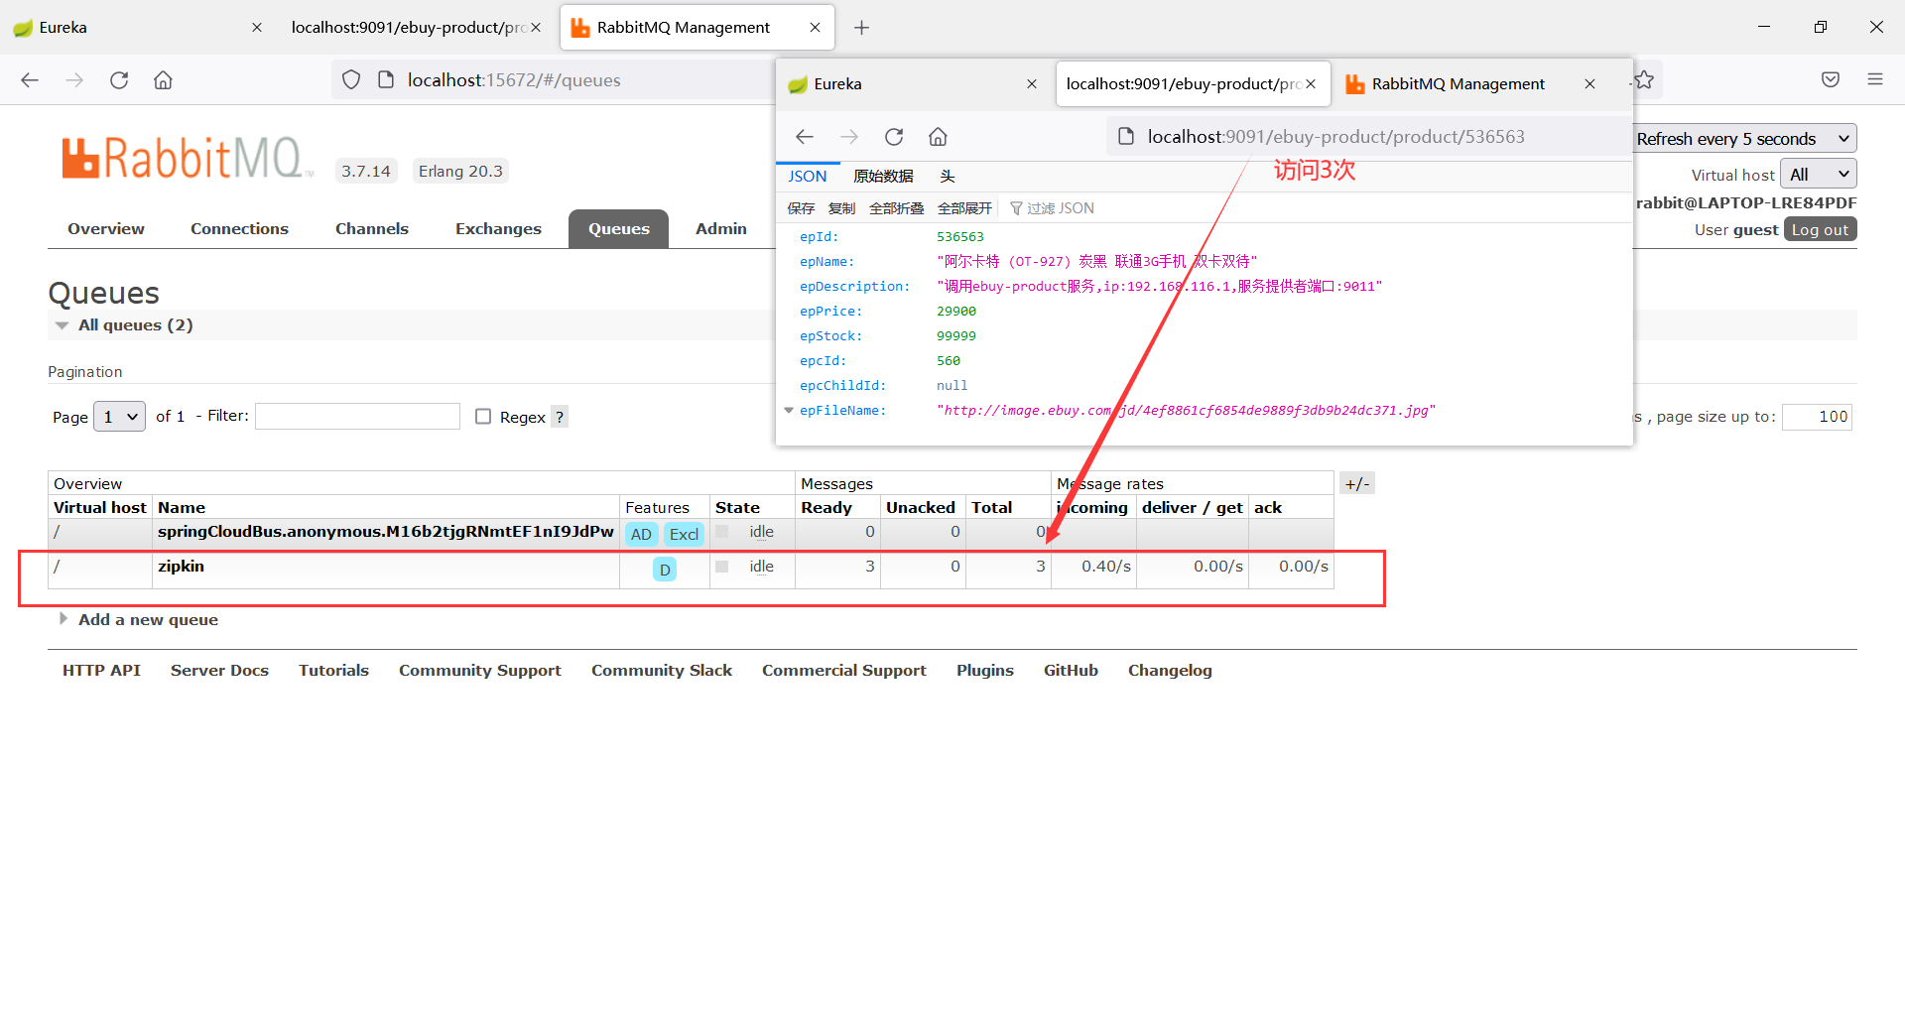Open the HTTP API footer link
This screenshot has width=1905, height=1022.
(101, 671)
